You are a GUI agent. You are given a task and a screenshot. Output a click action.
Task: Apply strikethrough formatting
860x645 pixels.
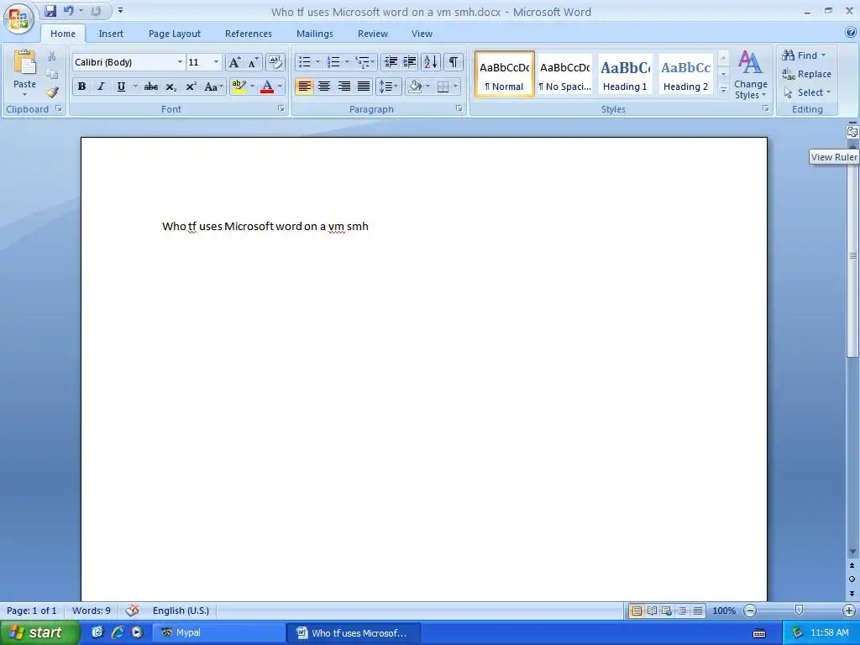pos(151,87)
